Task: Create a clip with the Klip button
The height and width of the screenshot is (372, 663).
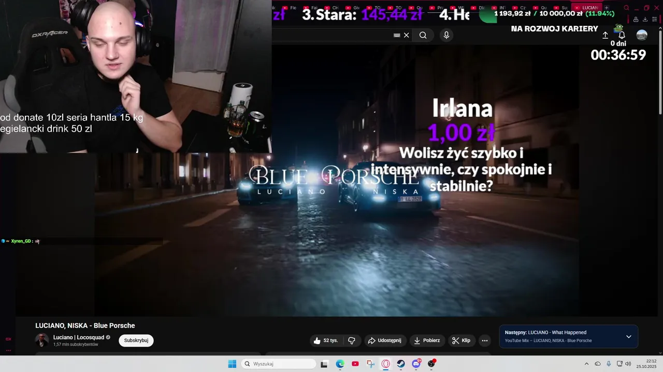Action: coord(461,340)
